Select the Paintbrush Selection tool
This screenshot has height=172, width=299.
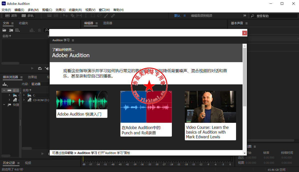pos(106,16)
